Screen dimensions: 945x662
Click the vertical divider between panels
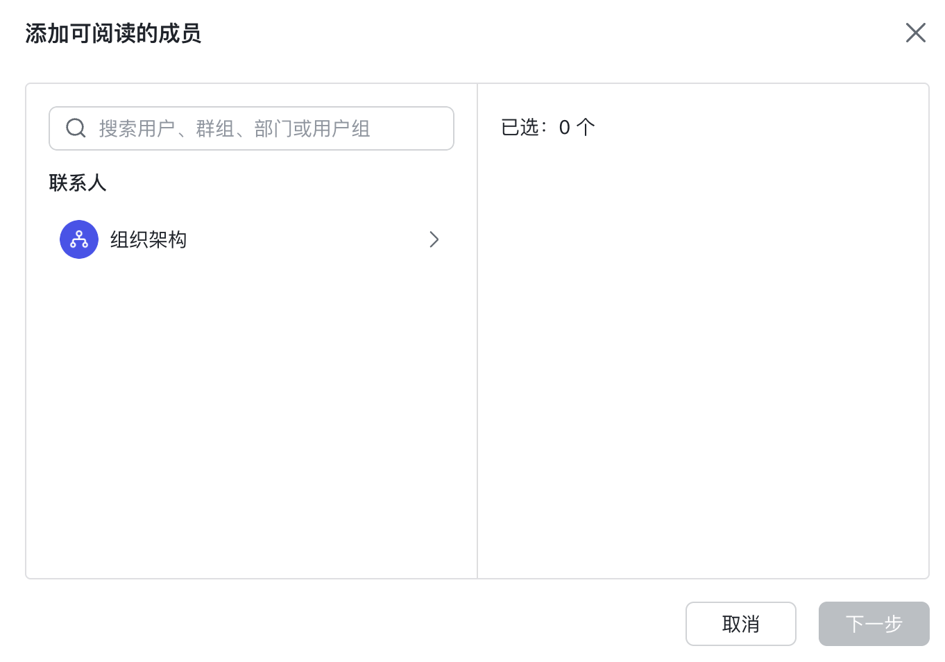coord(477,331)
